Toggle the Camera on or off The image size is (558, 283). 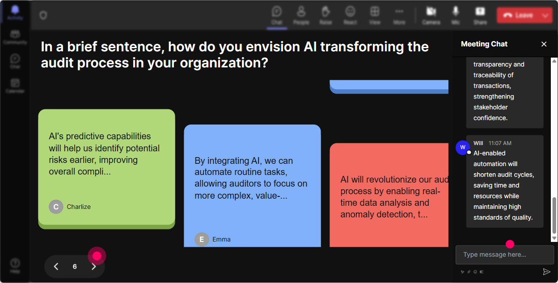[431, 15]
